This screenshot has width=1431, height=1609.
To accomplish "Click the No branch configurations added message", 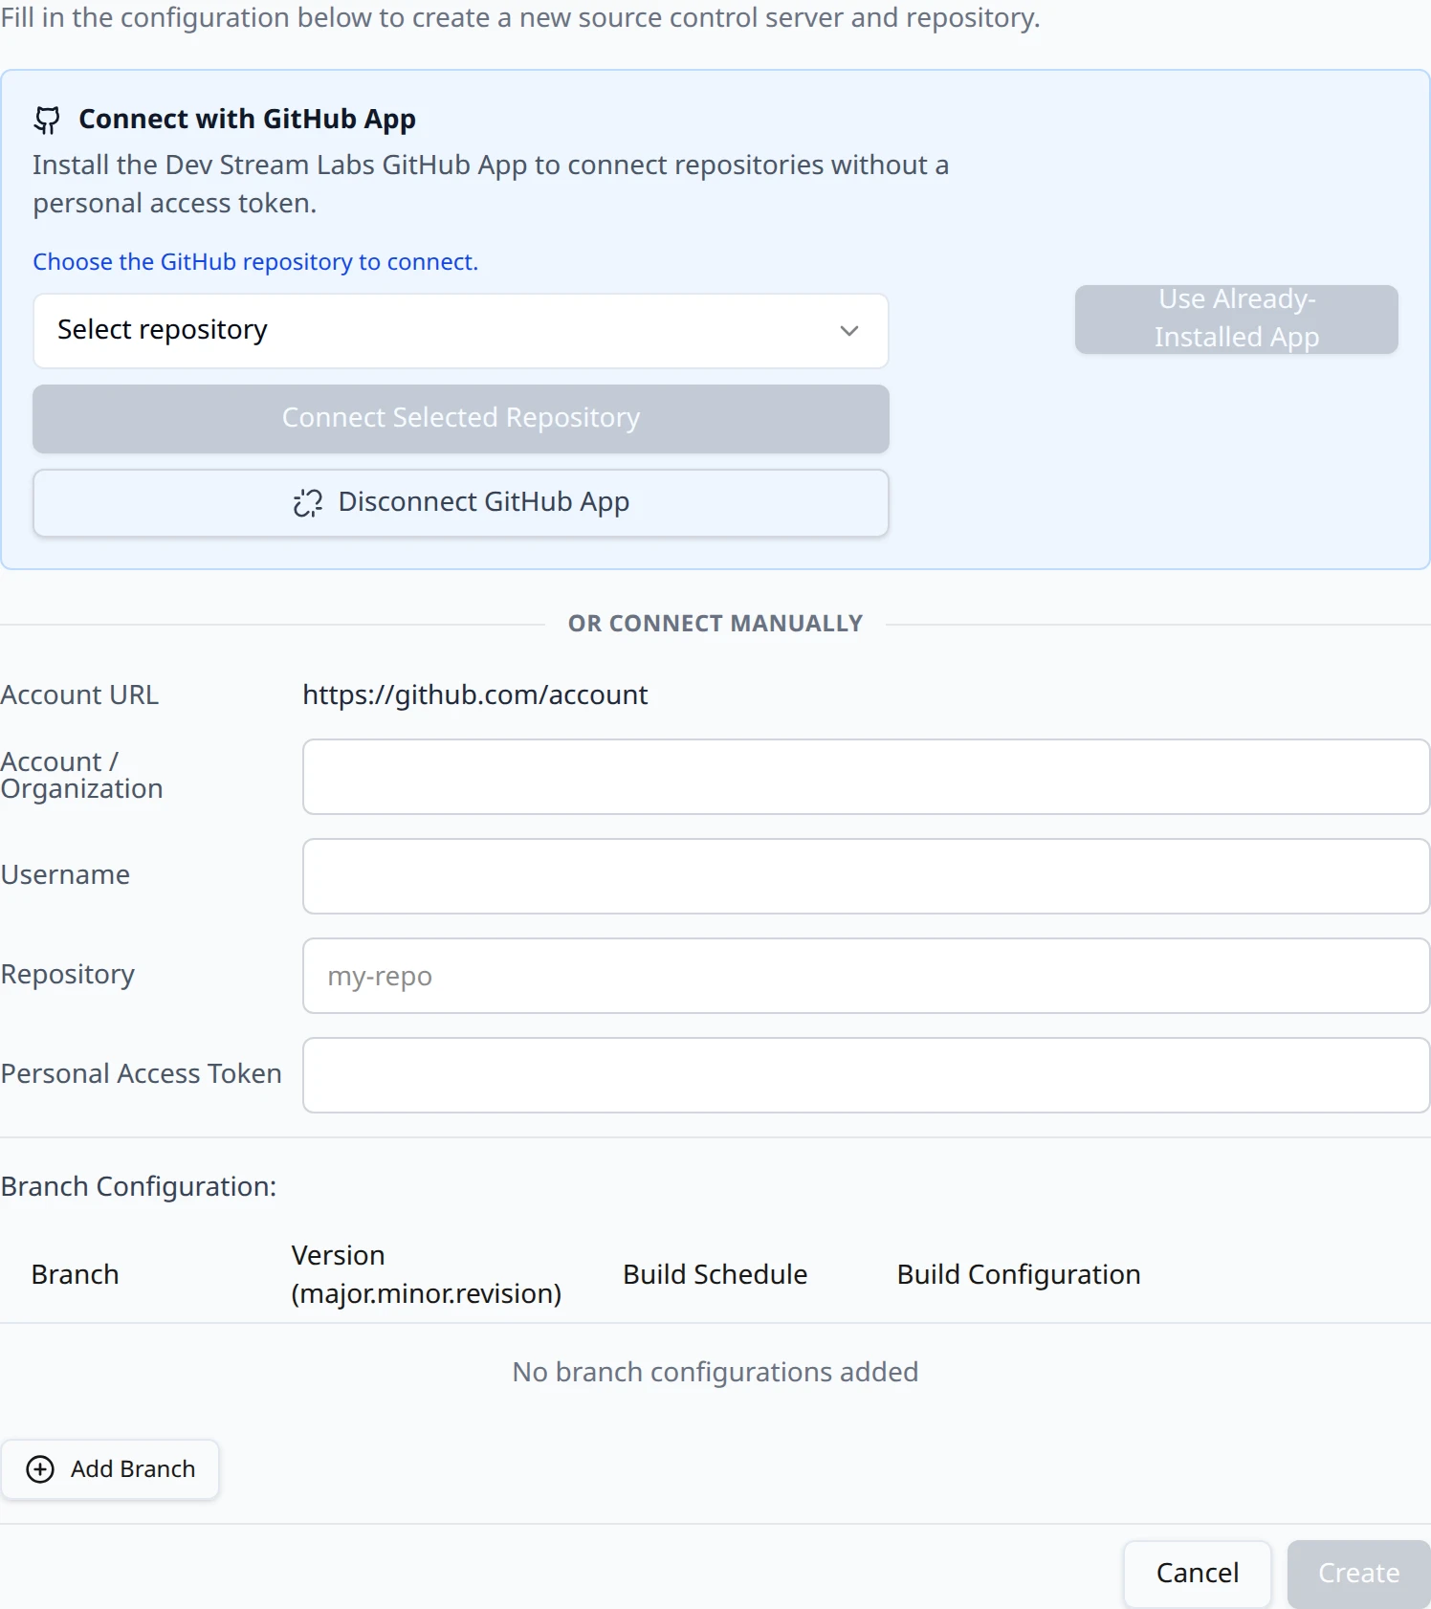I will tap(715, 1372).
